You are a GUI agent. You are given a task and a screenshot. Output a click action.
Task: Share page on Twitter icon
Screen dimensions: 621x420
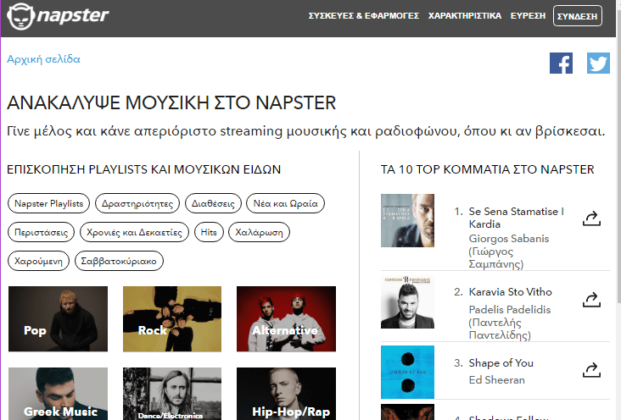click(598, 64)
